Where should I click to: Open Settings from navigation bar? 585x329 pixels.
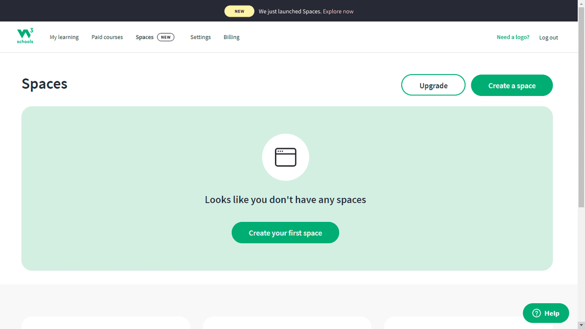200,37
